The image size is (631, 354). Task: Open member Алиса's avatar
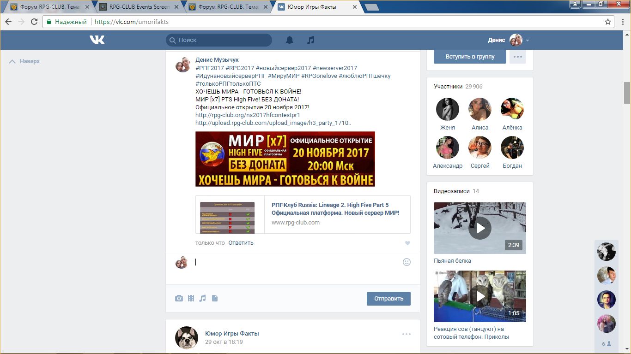[480, 109]
